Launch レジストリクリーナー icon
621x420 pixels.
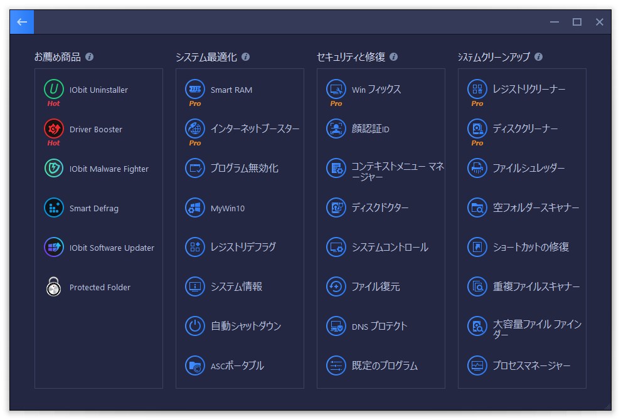(x=477, y=89)
